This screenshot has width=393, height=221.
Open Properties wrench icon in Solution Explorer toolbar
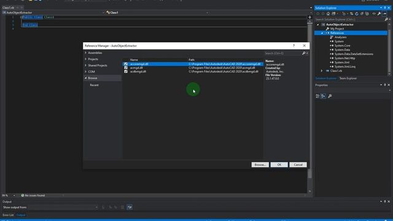point(379,14)
